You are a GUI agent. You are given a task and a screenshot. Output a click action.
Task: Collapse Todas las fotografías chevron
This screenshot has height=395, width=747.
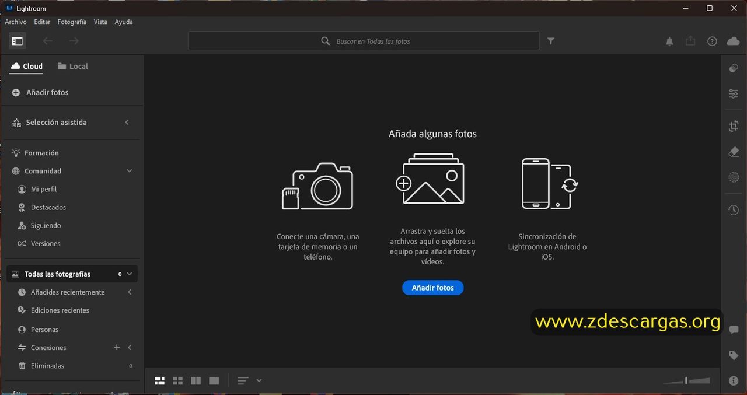tap(130, 274)
